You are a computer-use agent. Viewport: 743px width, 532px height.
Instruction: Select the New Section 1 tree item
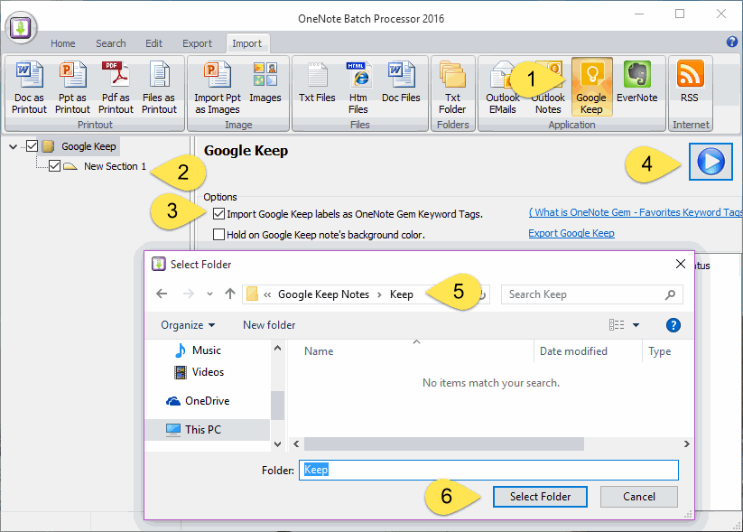pos(116,166)
